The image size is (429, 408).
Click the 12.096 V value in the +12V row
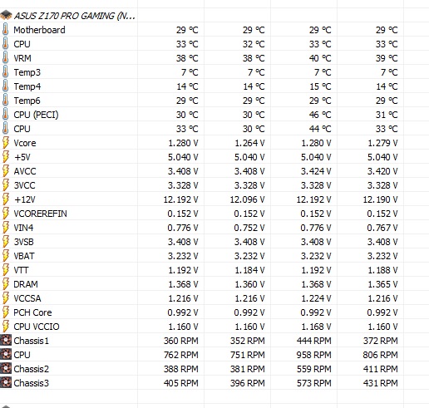(247, 199)
